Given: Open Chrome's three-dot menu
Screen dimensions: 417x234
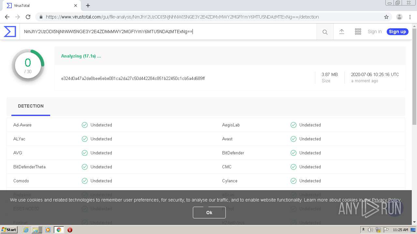Looking at the screenshot, I should pyautogui.click(x=410, y=17).
